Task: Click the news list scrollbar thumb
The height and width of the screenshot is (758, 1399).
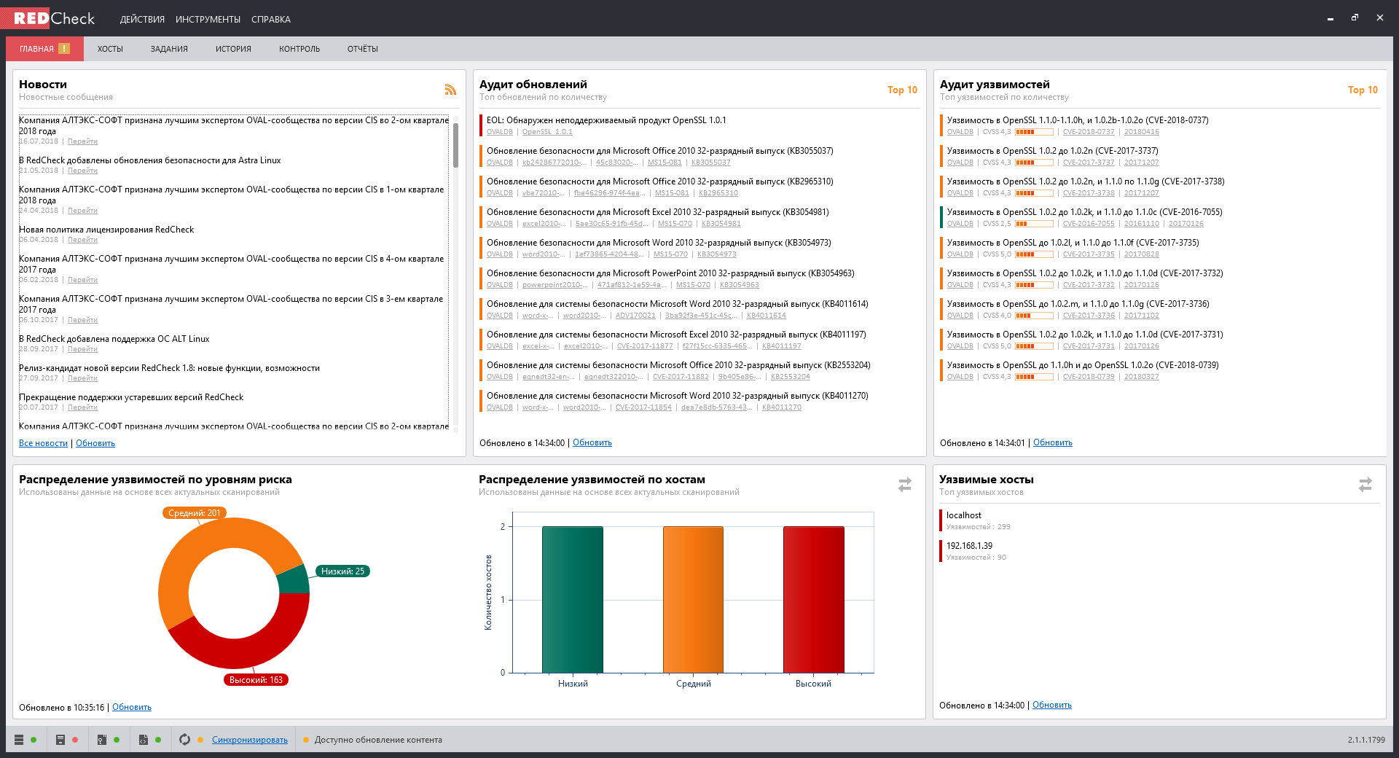Action: coord(456,145)
